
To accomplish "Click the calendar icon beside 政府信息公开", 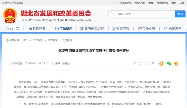I will coord(82,29).
